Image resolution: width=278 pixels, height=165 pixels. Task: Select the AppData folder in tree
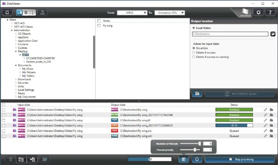pos(23,37)
